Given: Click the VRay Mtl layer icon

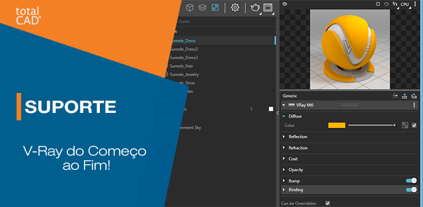Looking at the screenshot, I should tap(291, 105).
